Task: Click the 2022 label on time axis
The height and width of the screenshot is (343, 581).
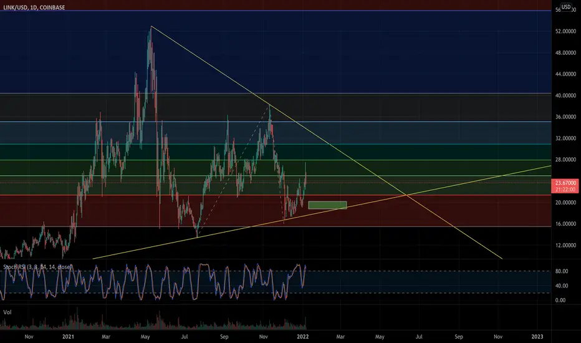Action: click(x=303, y=337)
